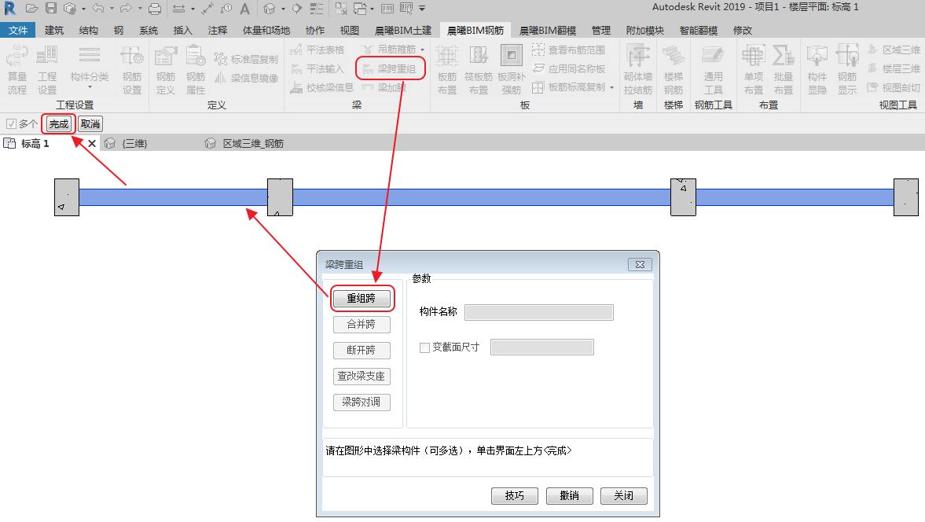
Task: Save the project with the disk icon
Action: click(51, 9)
